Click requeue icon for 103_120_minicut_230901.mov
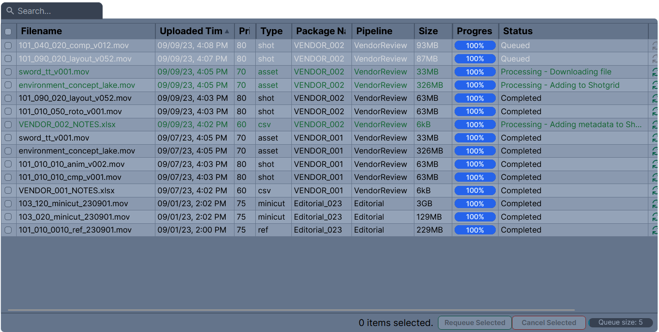Viewport: 659px width, 332px height. (x=654, y=204)
